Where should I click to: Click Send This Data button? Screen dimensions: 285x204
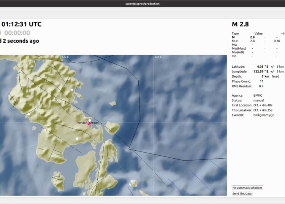pos(242,194)
